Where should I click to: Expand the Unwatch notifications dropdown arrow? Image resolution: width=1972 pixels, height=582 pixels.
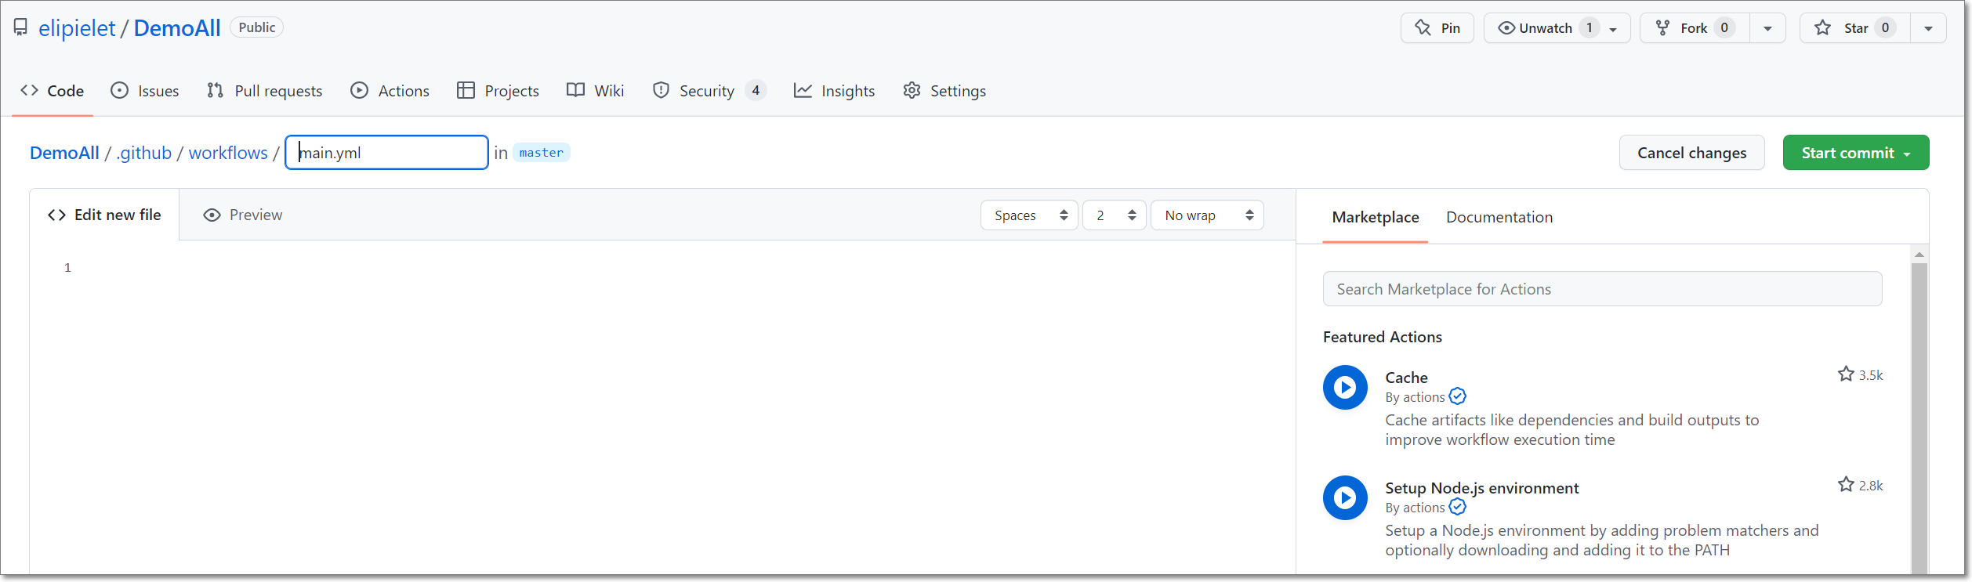coord(1613,29)
